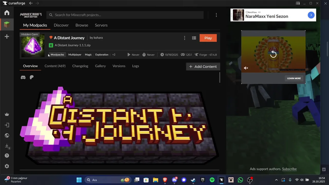
Task: Open author link by kohara
Action: pyautogui.click(x=96, y=38)
